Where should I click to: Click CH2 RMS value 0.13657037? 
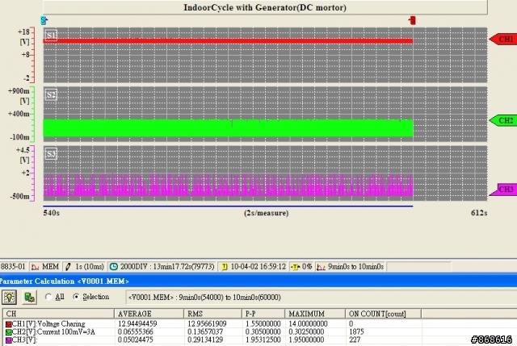(205, 331)
